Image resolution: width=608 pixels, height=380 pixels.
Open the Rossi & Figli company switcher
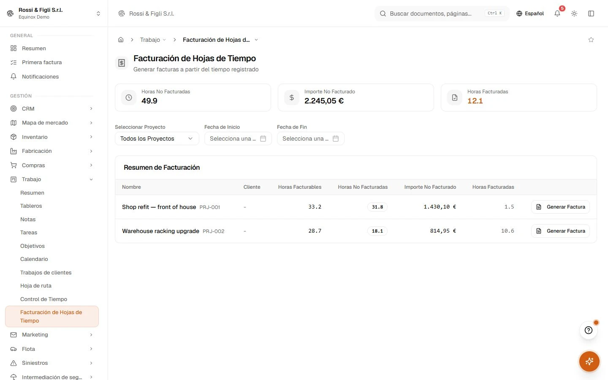pos(54,14)
